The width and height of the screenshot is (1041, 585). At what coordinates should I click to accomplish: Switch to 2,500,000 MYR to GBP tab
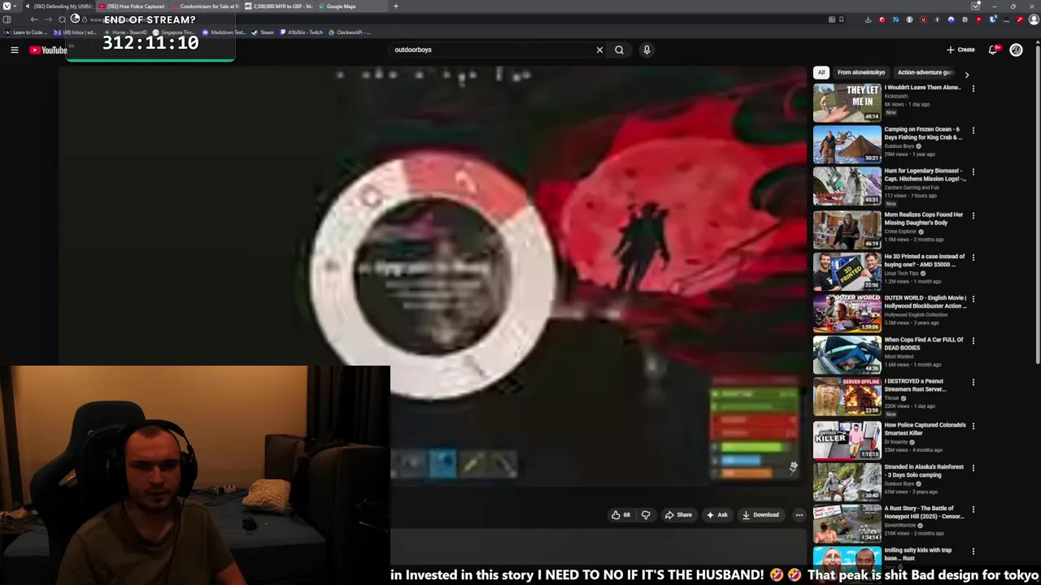278,6
